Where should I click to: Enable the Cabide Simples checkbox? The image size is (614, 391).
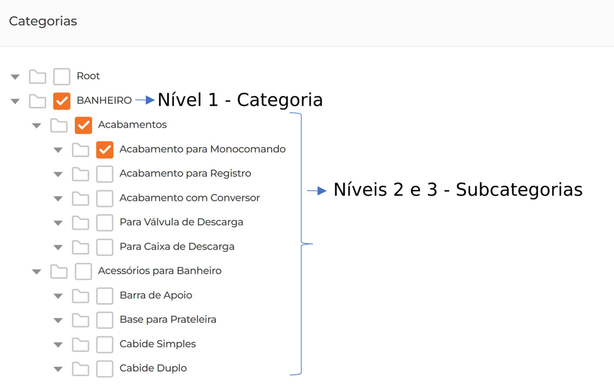click(105, 344)
